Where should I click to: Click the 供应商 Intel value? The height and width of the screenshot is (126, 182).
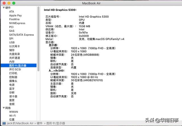click(82, 29)
